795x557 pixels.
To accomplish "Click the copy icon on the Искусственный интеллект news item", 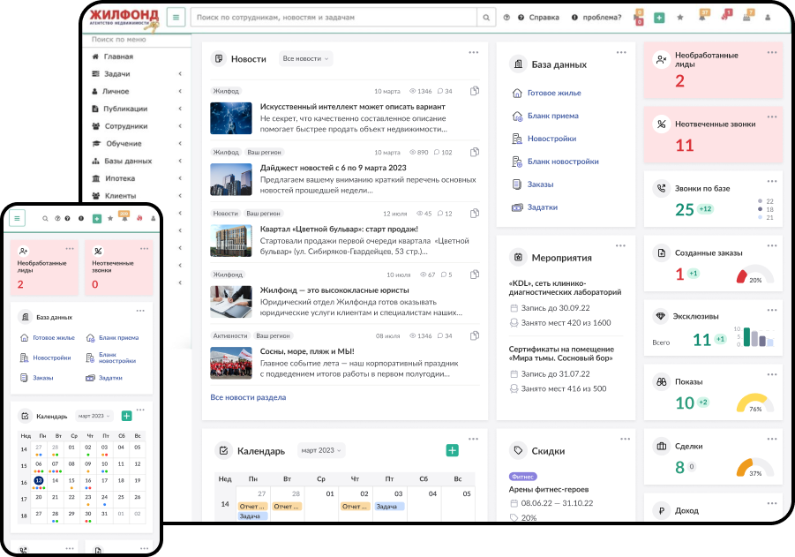I will [x=475, y=91].
